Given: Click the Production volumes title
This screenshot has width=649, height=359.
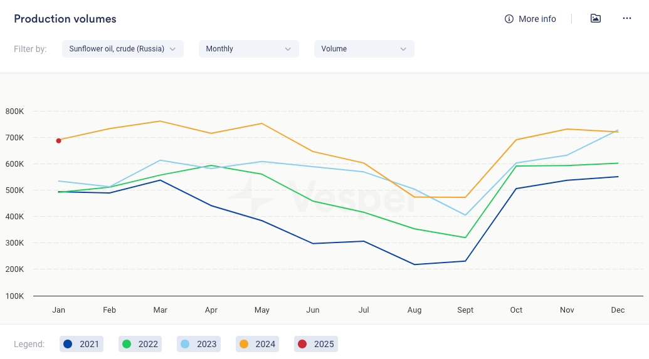Looking at the screenshot, I should [65, 19].
